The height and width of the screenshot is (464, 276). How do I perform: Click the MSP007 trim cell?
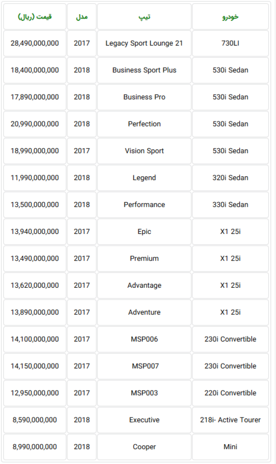(x=144, y=366)
